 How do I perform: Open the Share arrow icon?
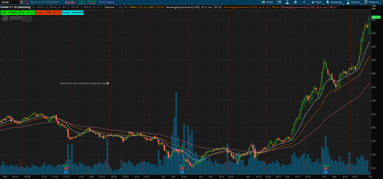point(264,2)
